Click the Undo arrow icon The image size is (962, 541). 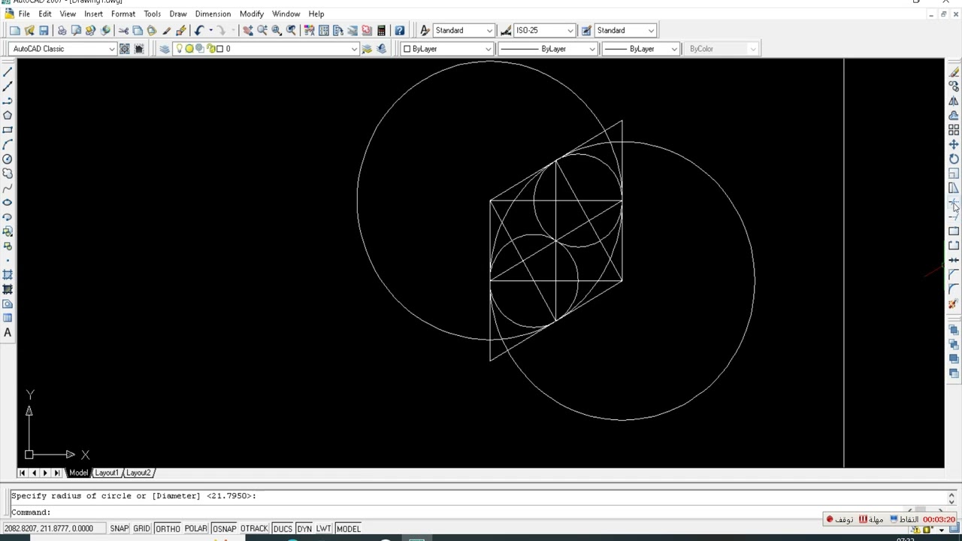click(199, 31)
